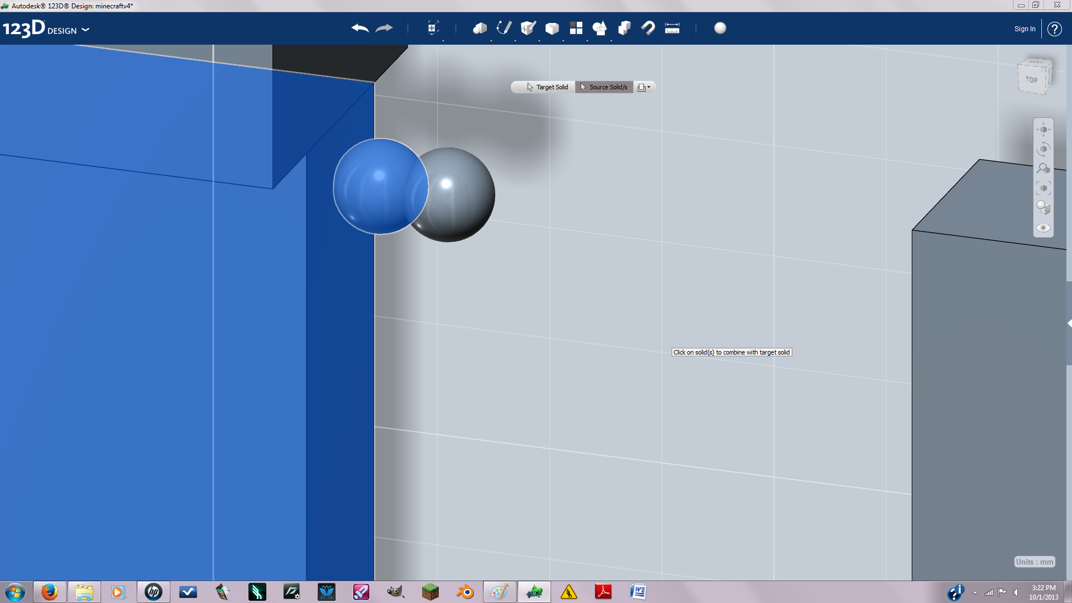Click the Sign In link
1072x603 pixels.
coord(1025,28)
